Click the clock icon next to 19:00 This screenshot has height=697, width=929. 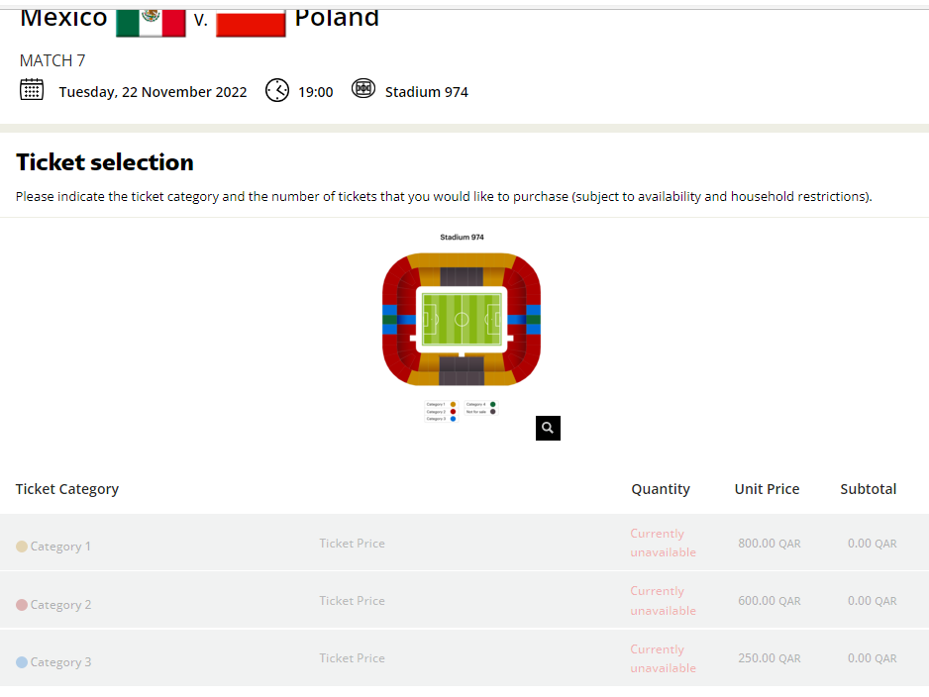click(x=277, y=90)
